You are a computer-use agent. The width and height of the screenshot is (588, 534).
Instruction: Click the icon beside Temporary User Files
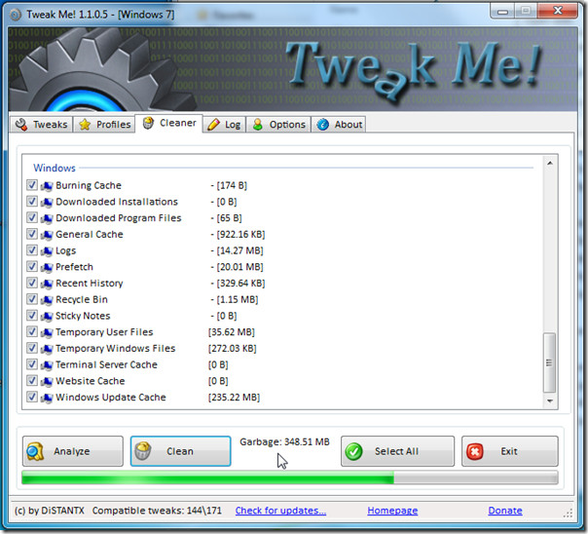coord(47,332)
